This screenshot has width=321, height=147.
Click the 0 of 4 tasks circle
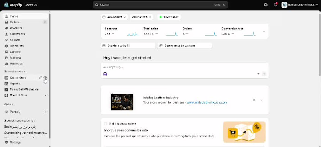coord(106,124)
